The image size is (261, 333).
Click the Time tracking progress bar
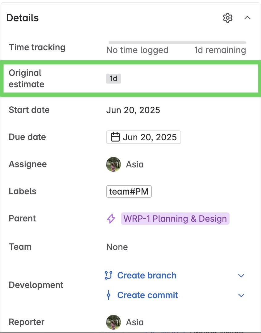coord(177,42)
